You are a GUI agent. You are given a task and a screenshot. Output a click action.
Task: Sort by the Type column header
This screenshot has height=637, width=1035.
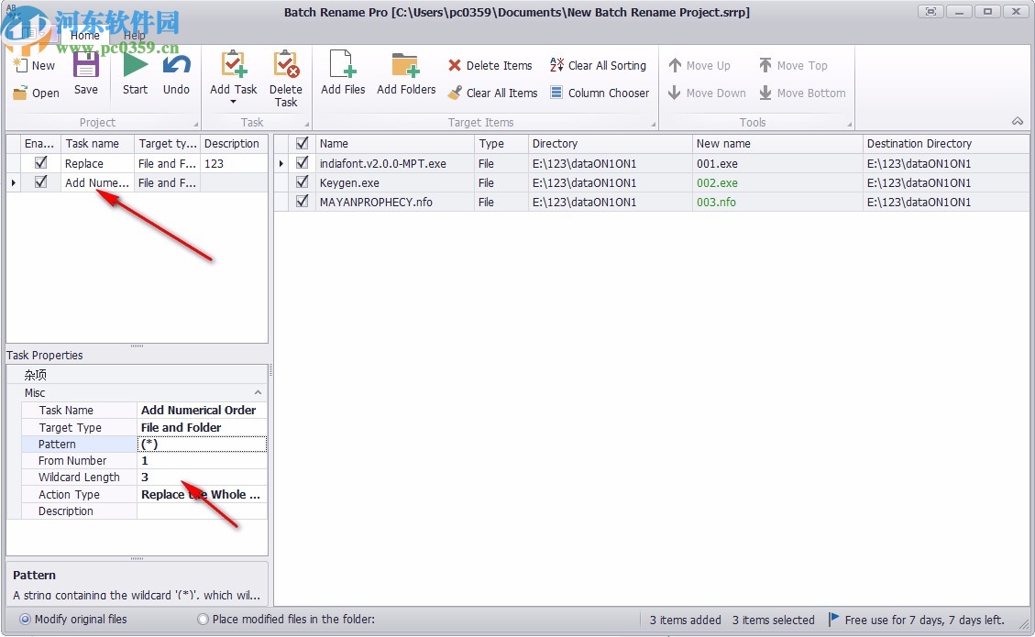(x=501, y=143)
